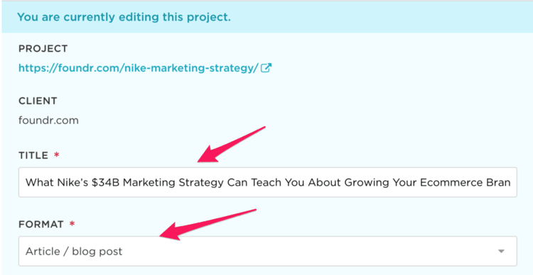Click the red asterisk beside FORMAT
Image resolution: width=533 pixels, height=275 pixels.
tap(72, 223)
